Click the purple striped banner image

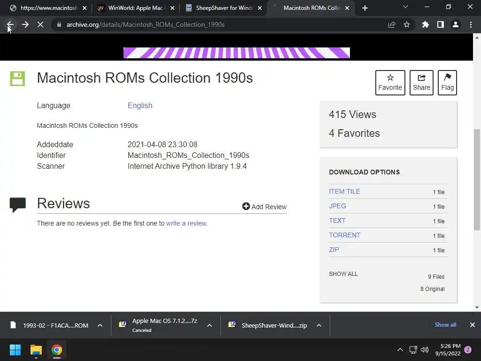pyautogui.click(x=237, y=53)
